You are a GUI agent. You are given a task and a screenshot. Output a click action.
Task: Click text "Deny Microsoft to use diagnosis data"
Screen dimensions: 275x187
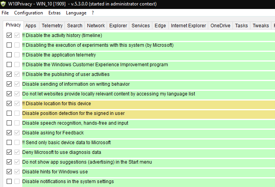tap(62, 152)
